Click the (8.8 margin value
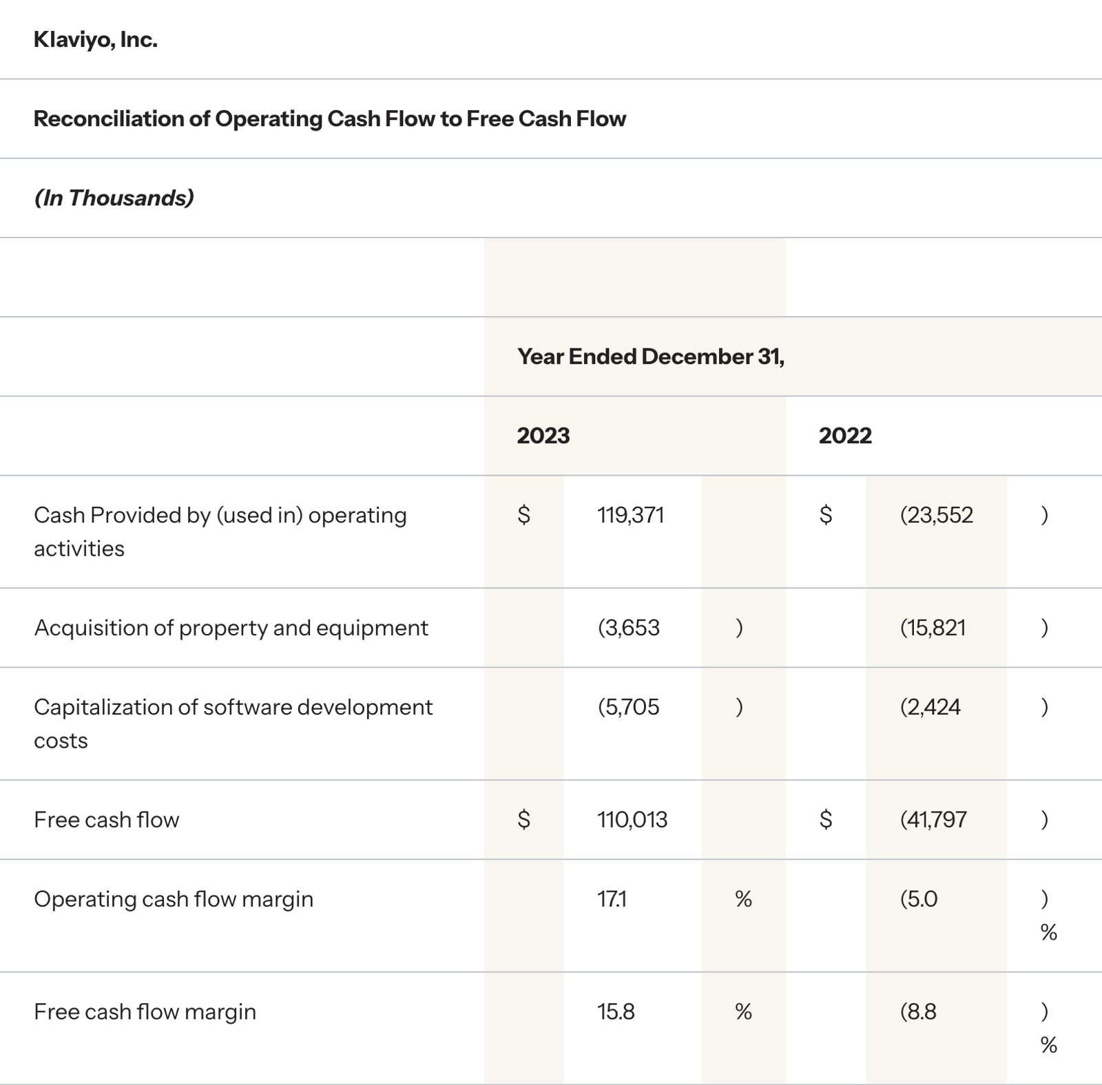This screenshot has width=1102, height=1085. [x=918, y=1012]
